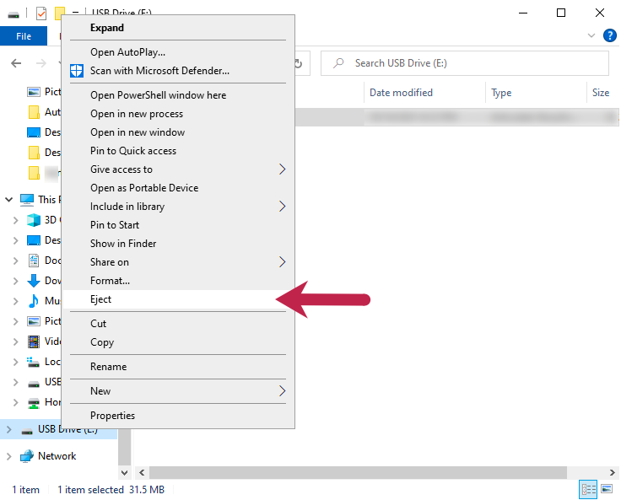Viewport: 621px width, 500px height.
Task: Expand the ribbon with the chevron
Action: click(591, 35)
